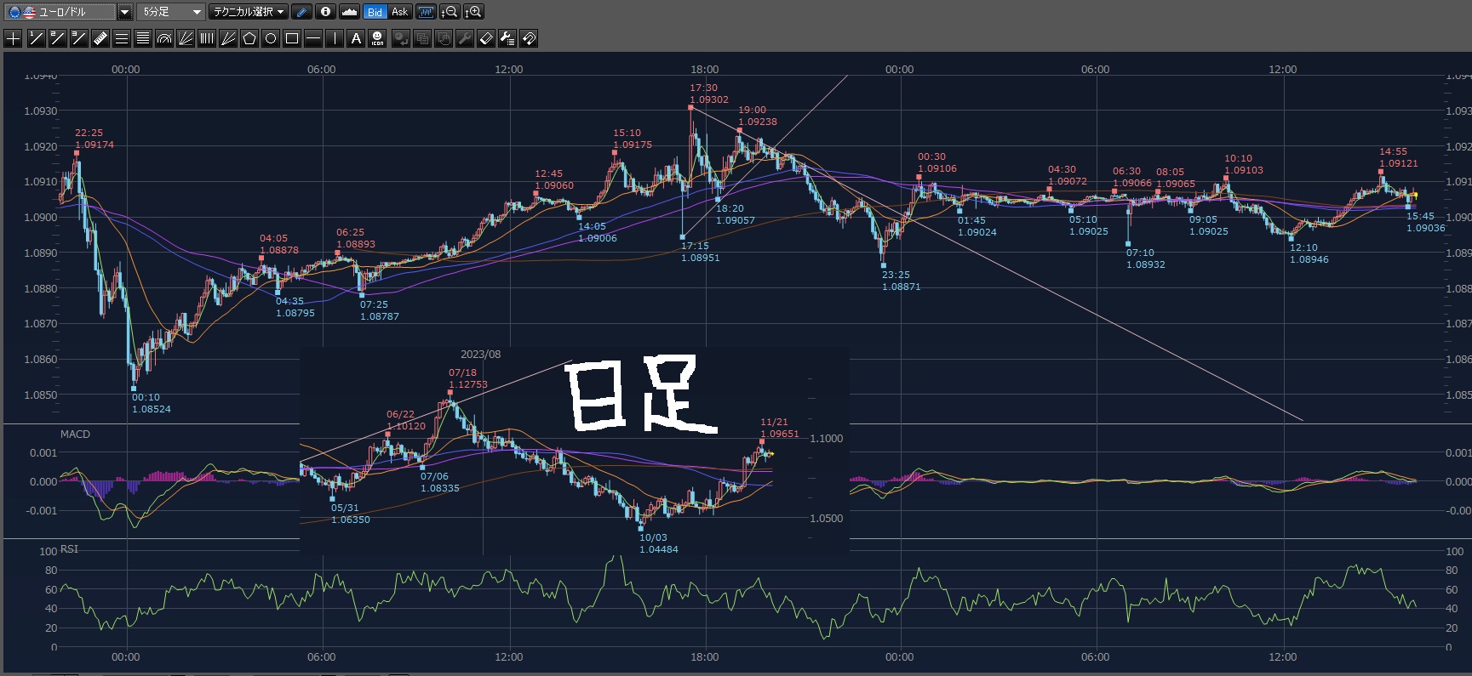Select the Fibonacci arc tool
1472x676 pixels.
[164, 38]
